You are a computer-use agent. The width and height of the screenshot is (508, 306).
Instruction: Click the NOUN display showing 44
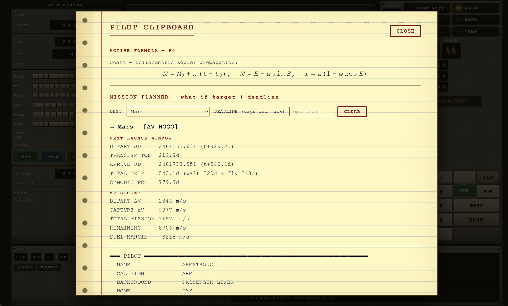[x=451, y=51]
